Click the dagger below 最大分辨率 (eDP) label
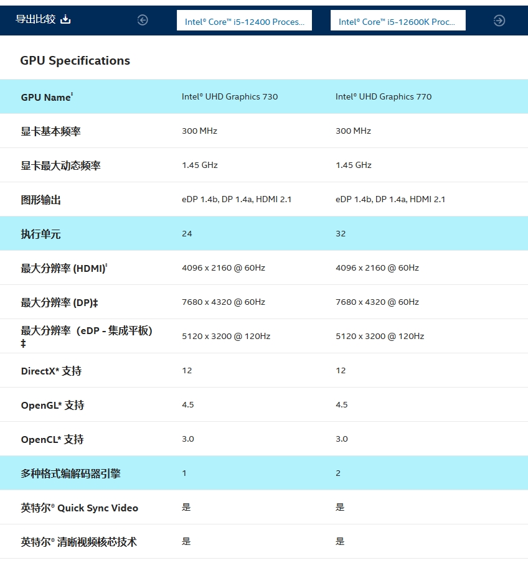Viewport: 528px width, 563px height. click(24, 343)
